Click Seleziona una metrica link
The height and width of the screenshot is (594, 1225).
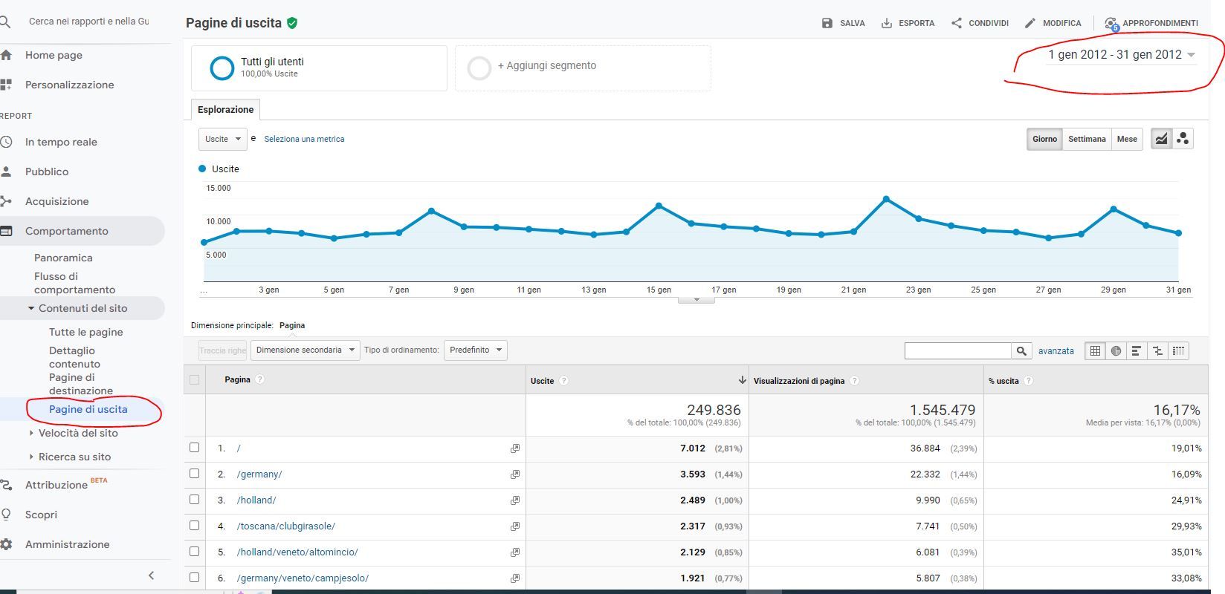[x=304, y=139]
